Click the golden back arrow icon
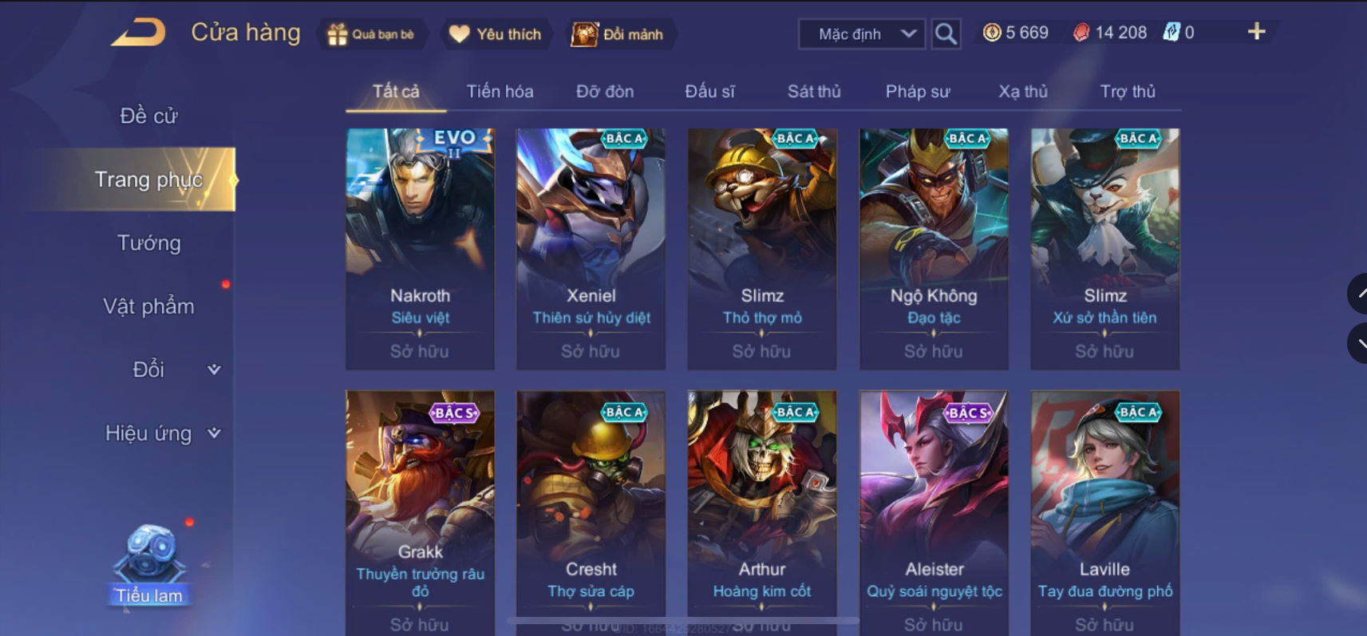This screenshot has height=636, width=1367. (138, 33)
